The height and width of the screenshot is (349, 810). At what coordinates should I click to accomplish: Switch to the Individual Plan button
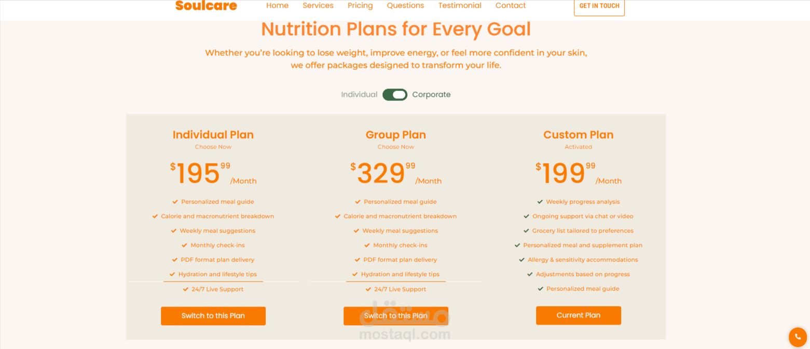click(x=213, y=316)
